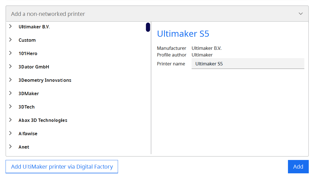Select the 3Deometry Innovations label
The image size is (316, 180).
[x=45, y=80]
